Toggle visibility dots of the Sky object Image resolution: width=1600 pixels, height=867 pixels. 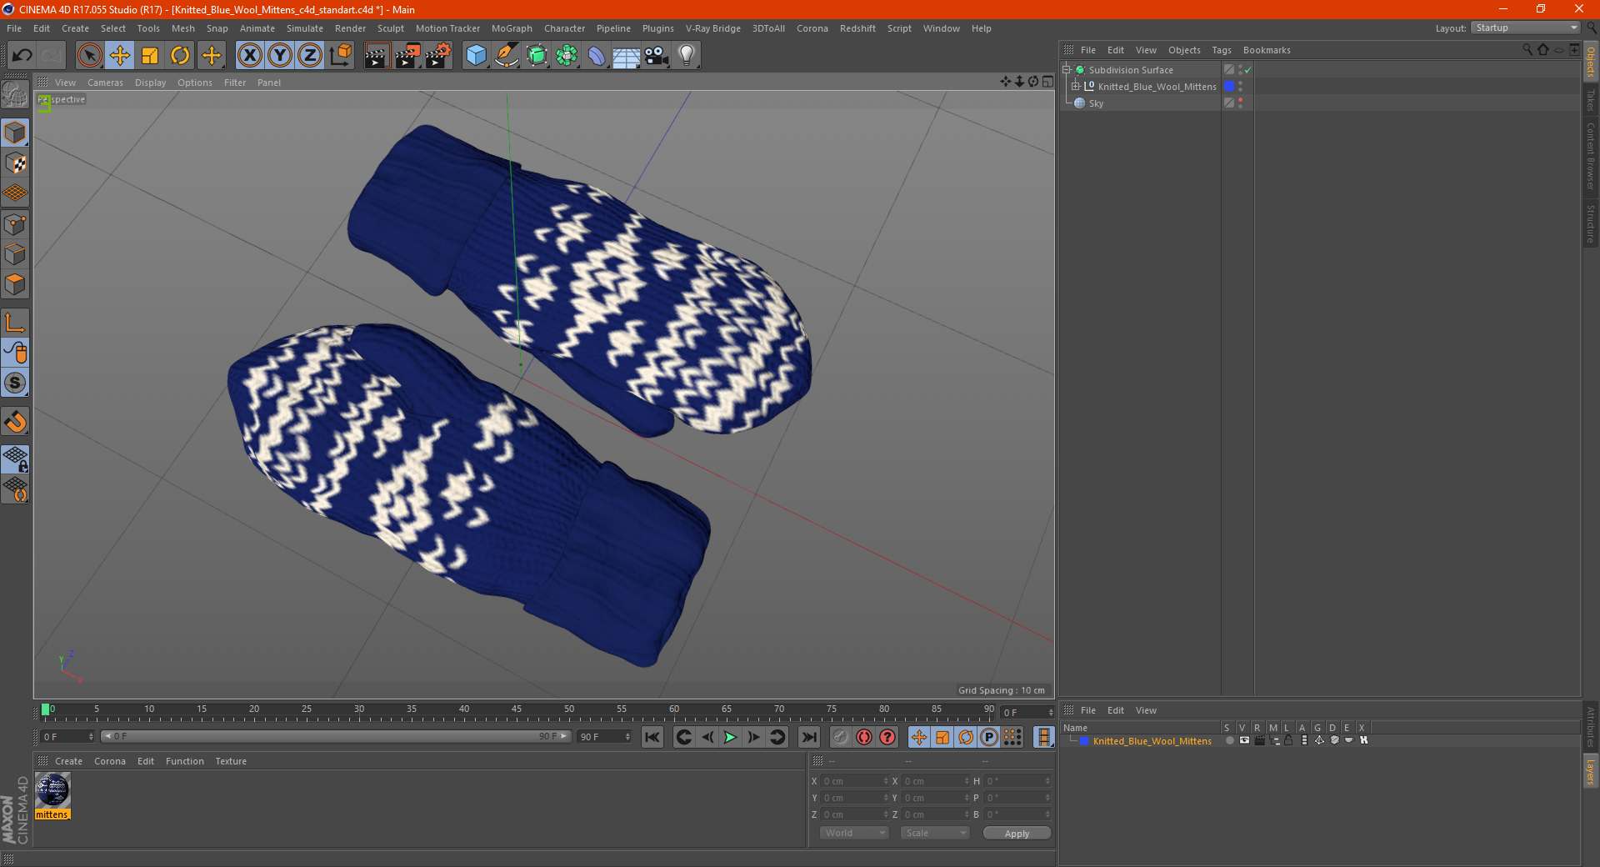pos(1240,103)
